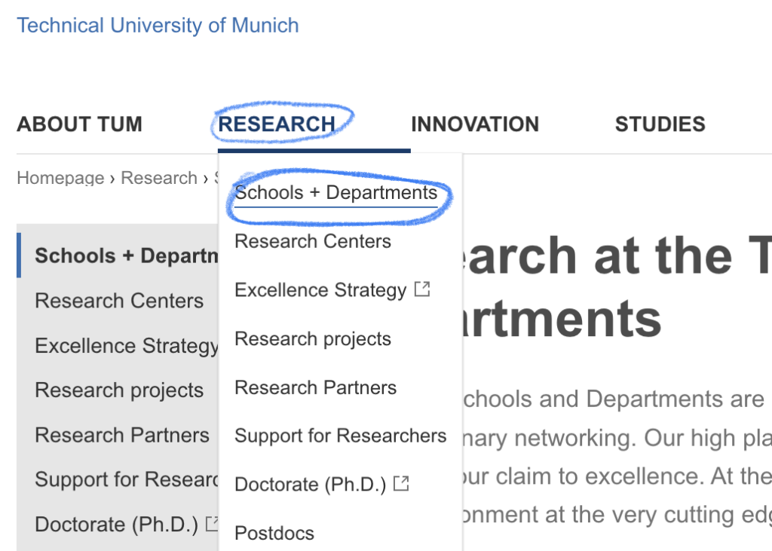772x551 pixels.
Task: Open Support for Researchers in the left sidebar
Action: [127, 479]
